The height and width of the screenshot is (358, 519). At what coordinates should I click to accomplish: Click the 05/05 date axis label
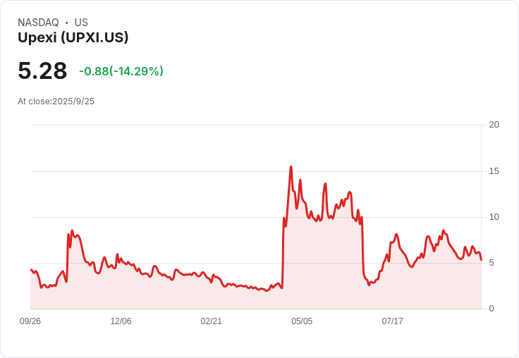pos(302,321)
